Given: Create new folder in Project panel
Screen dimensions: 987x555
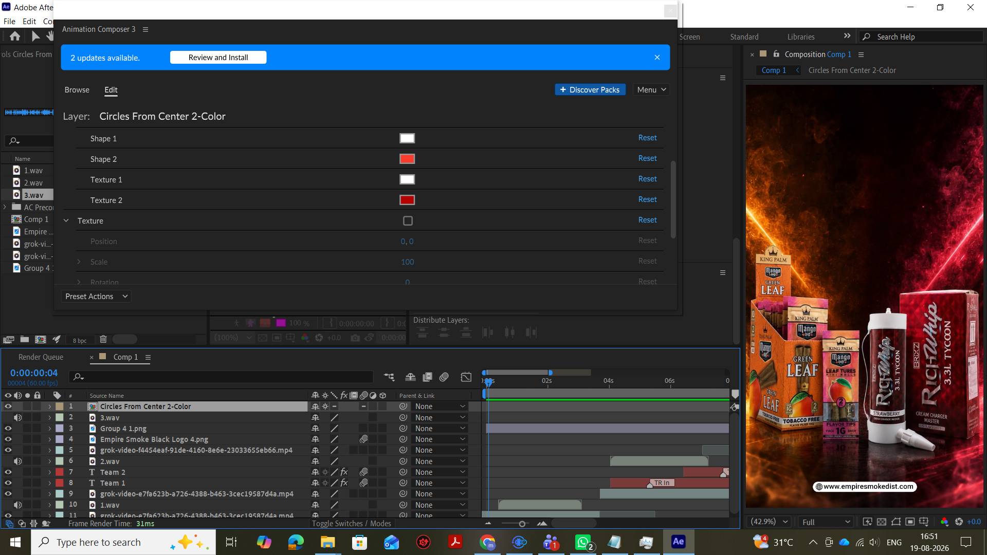Looking at the screenshot, I should [x=24, y=339].
